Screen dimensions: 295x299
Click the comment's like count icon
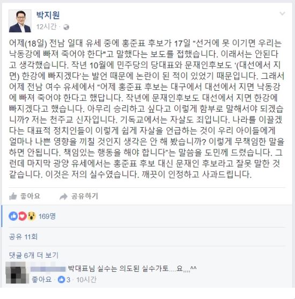62,280
